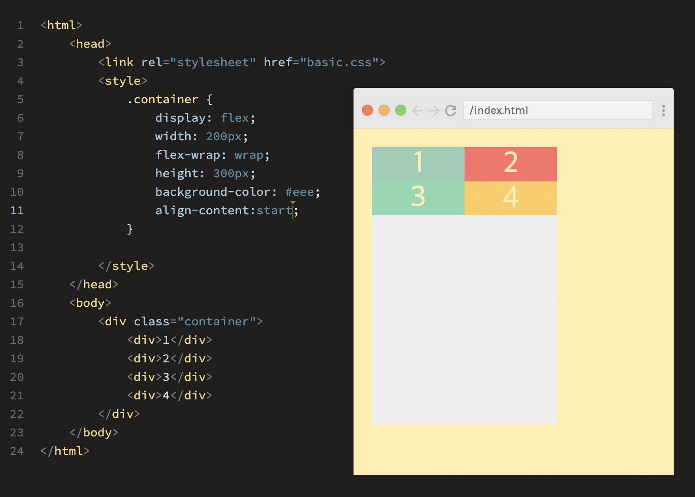The height and width of the screenshot is (497, 695).
Task: Place cursor on "display: flex;" line
Action: click(x=205, y=118)
